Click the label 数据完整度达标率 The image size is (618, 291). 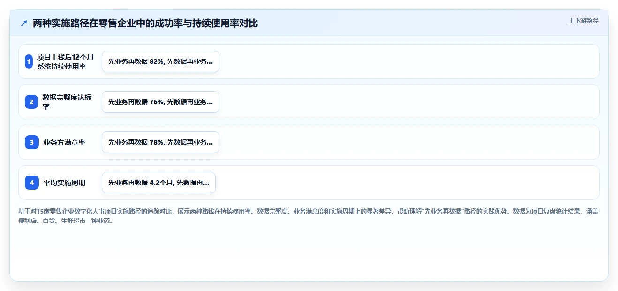coord(67,102)
